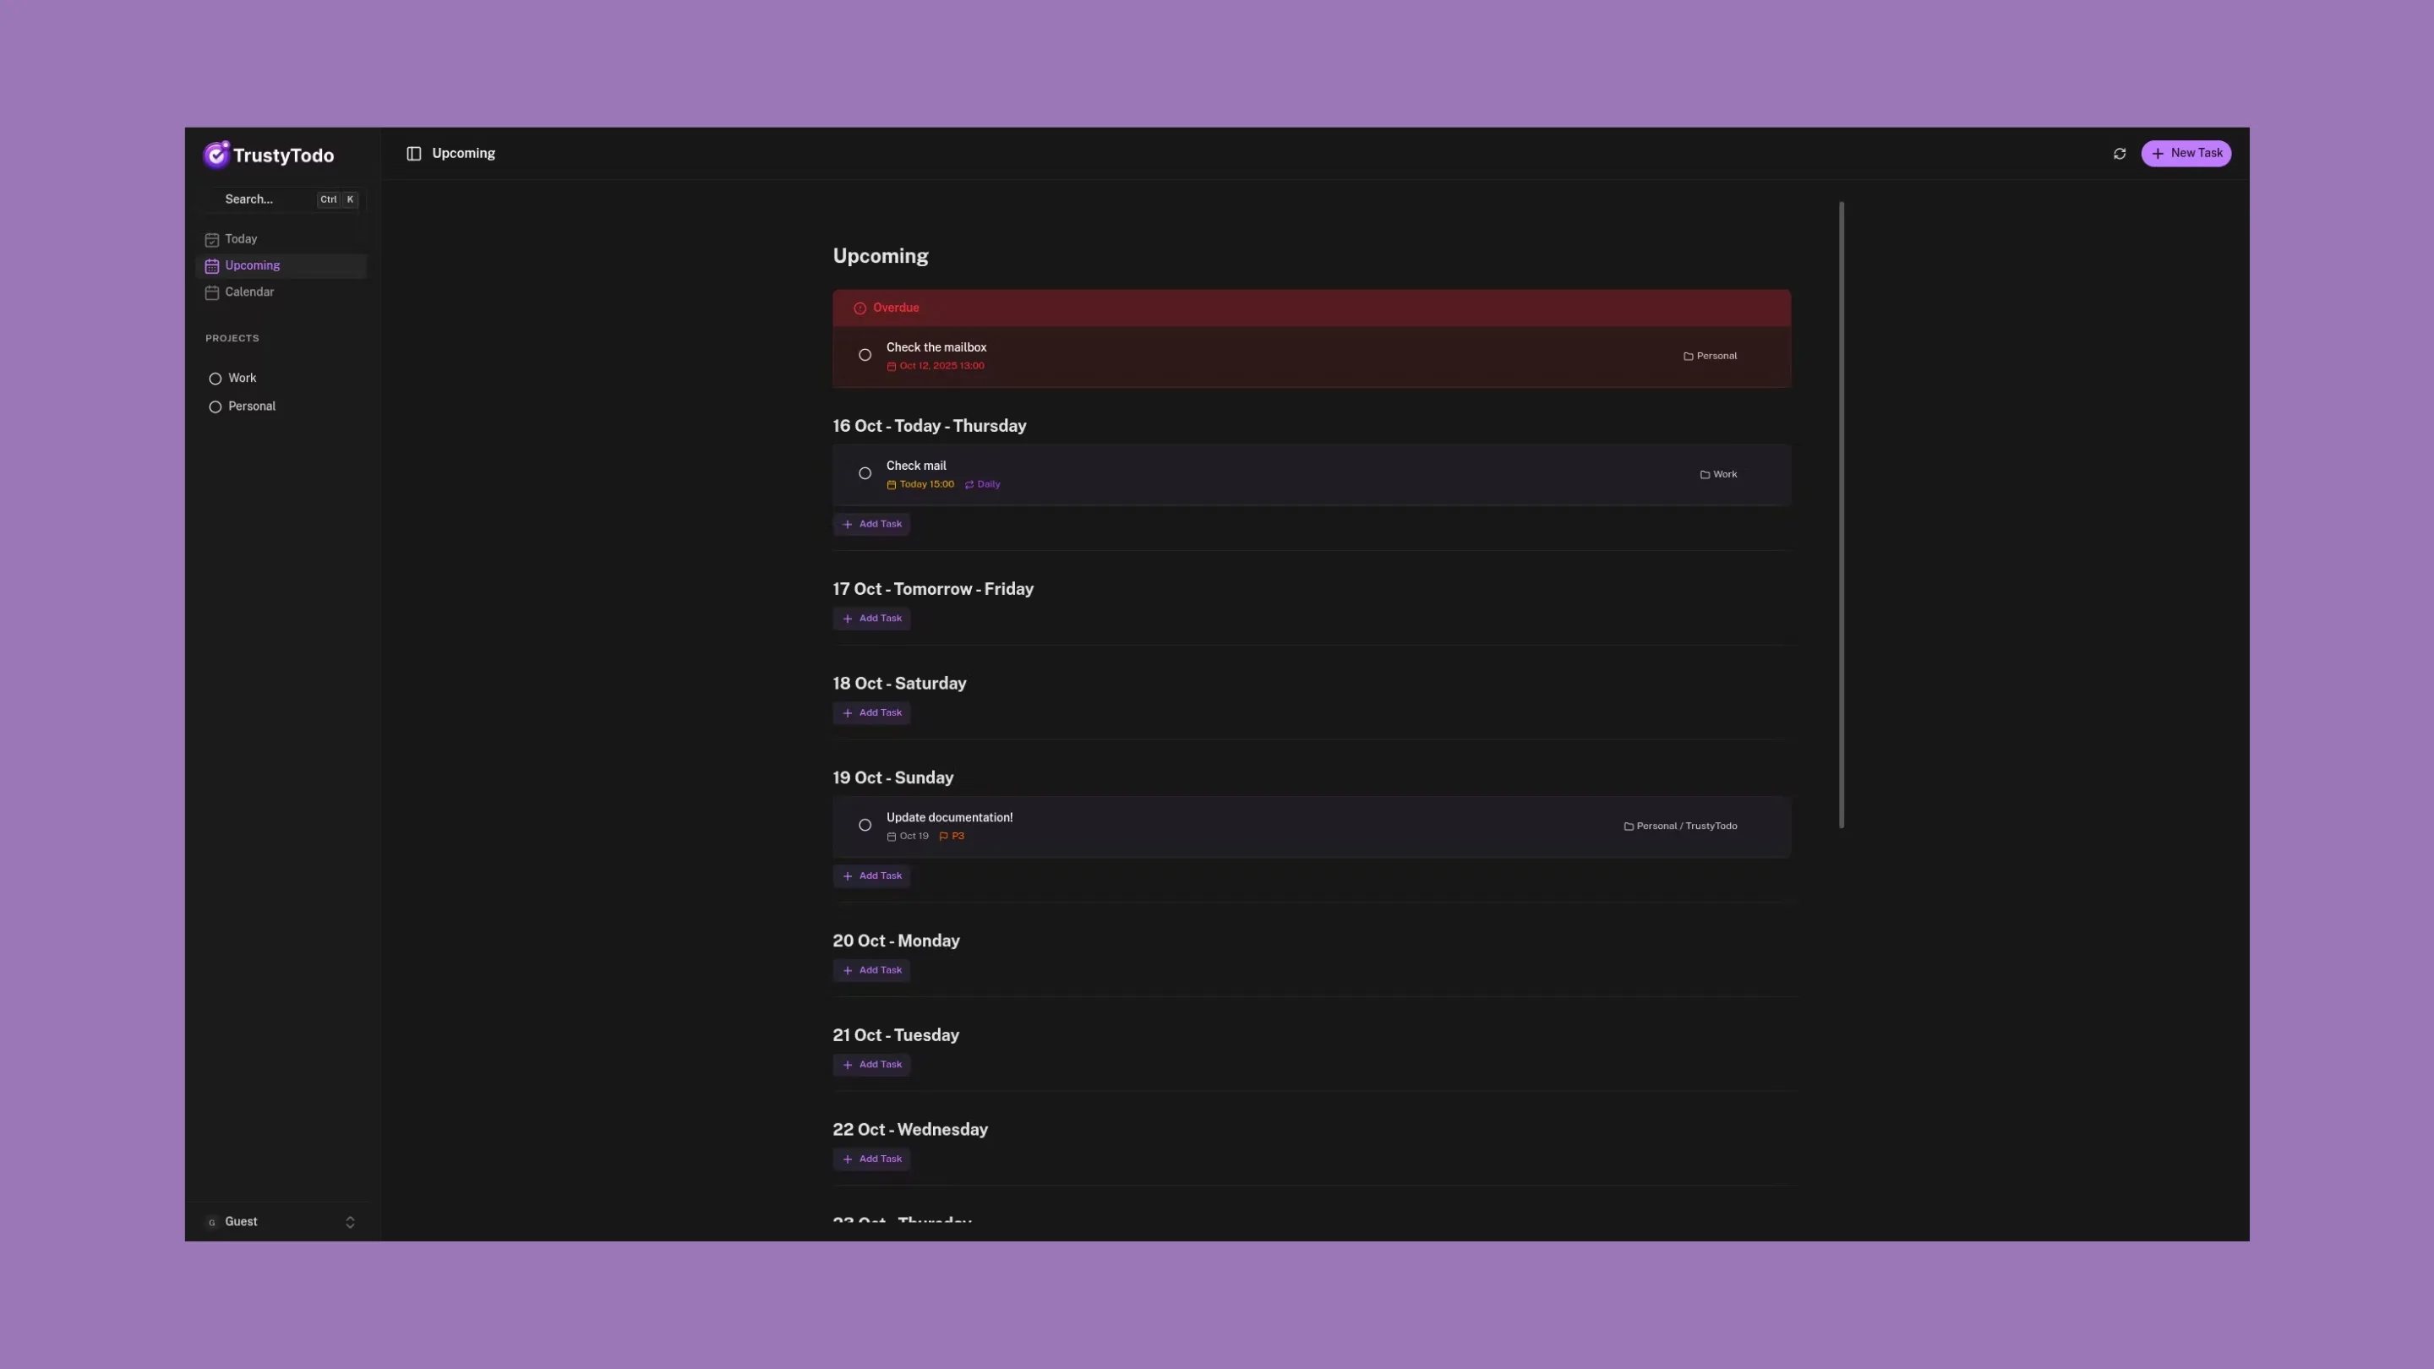Click the Personal project color circle
Viewport: 2434px width, 1369px height.
tap(216, 406)
